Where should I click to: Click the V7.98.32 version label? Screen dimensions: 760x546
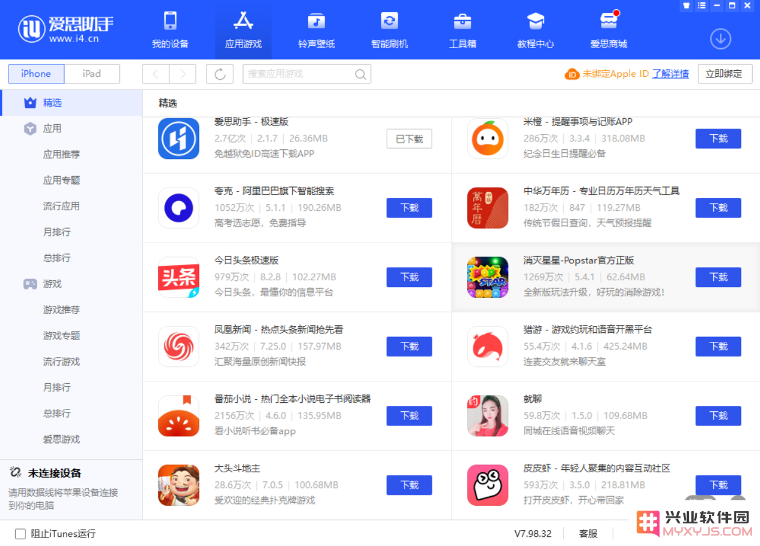coord(533,534)
